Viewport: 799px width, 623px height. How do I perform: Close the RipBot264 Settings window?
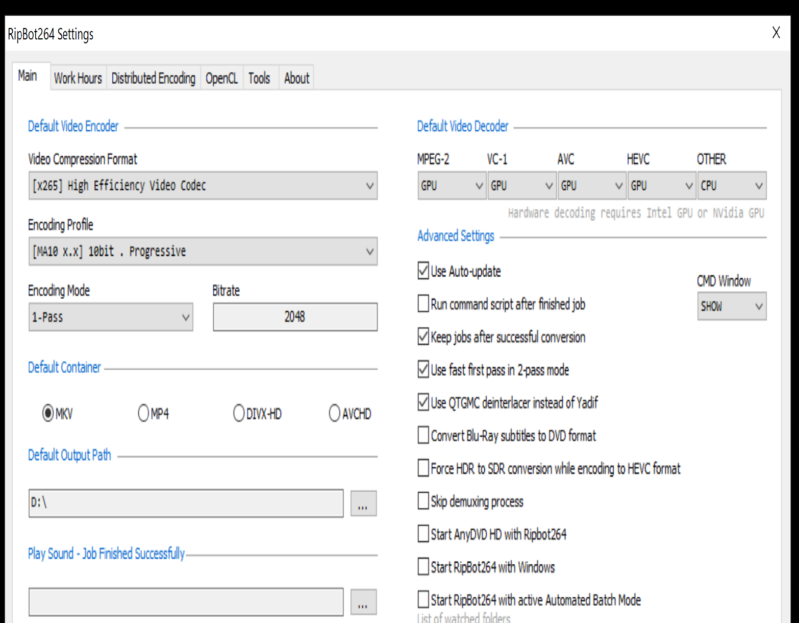coord(776,33)
